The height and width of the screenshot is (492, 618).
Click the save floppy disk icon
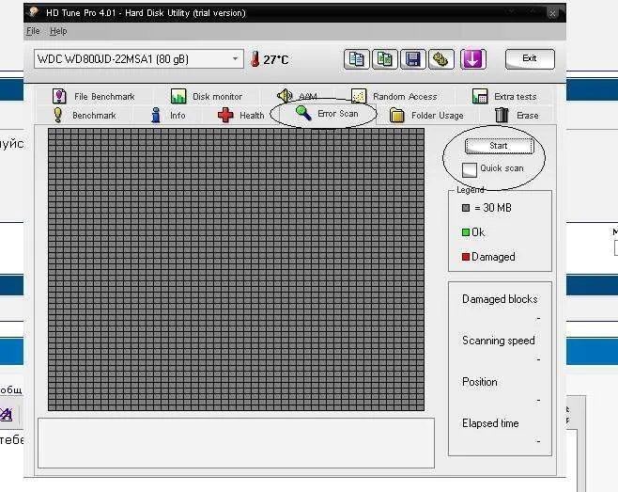412,59
